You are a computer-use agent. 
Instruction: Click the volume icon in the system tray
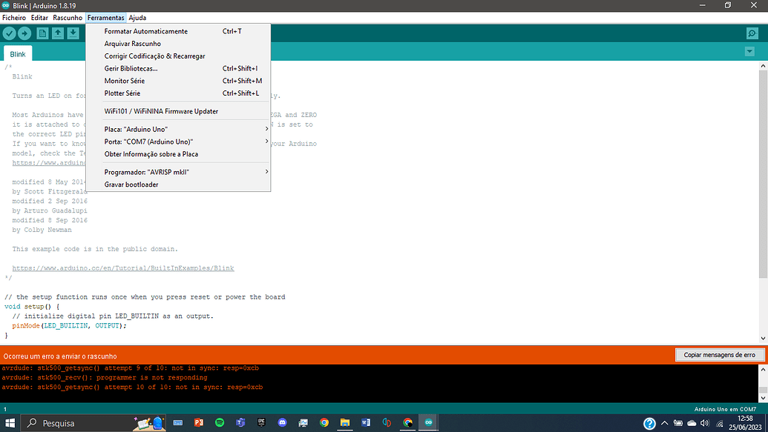coord(705,422)
